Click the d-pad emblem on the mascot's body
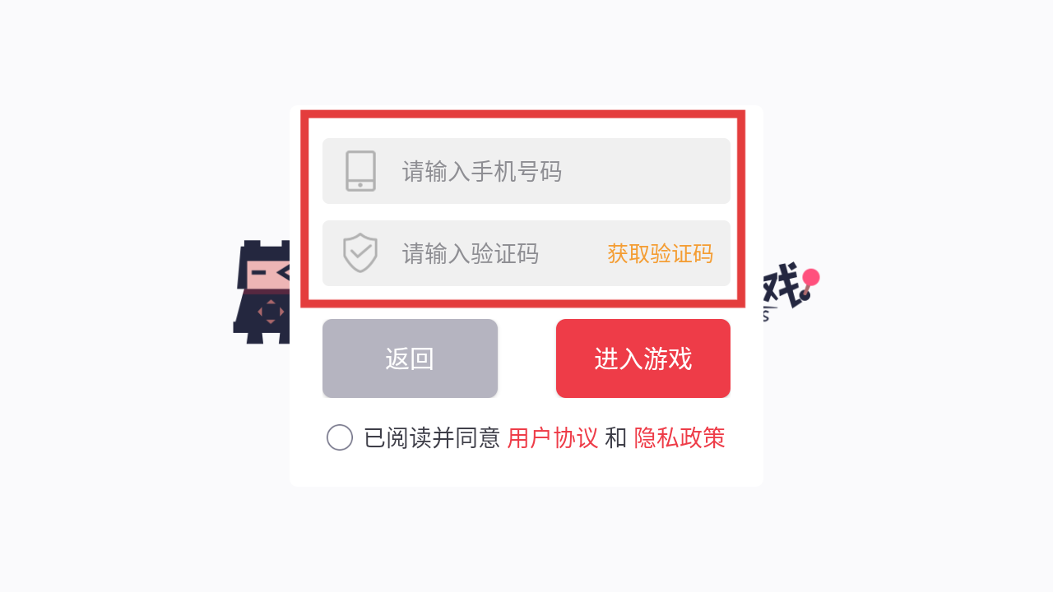 [x=271, y=312]
